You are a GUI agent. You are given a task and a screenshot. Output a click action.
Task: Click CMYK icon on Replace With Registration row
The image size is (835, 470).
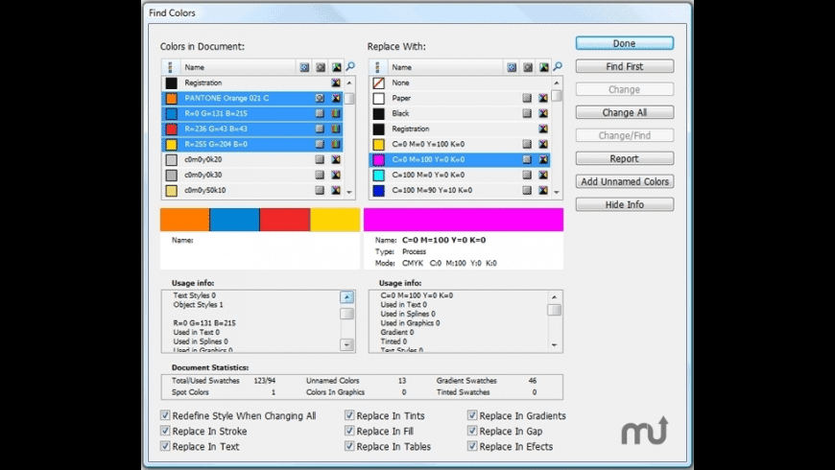543,129
